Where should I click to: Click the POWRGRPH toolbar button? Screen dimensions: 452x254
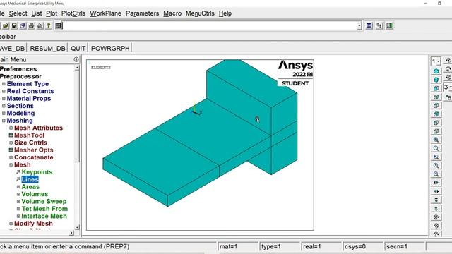coord(110,48)
